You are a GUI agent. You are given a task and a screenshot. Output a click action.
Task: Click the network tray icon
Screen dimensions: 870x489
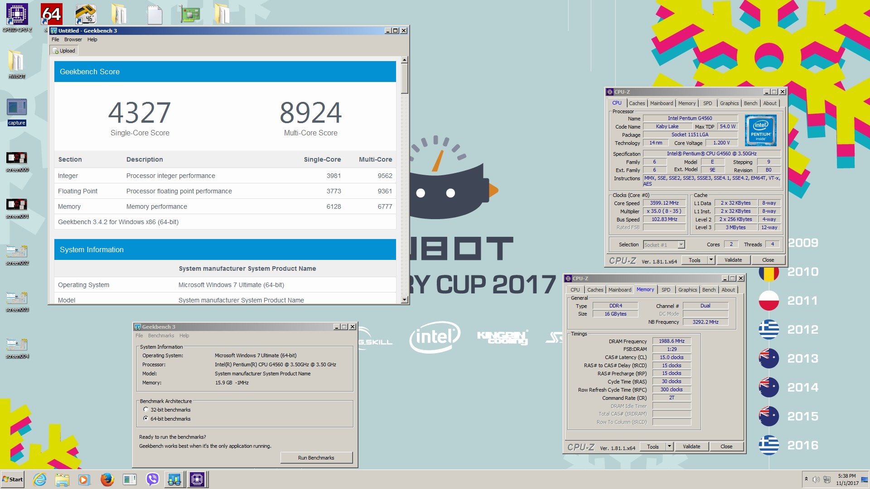click(x=827, y=479)
